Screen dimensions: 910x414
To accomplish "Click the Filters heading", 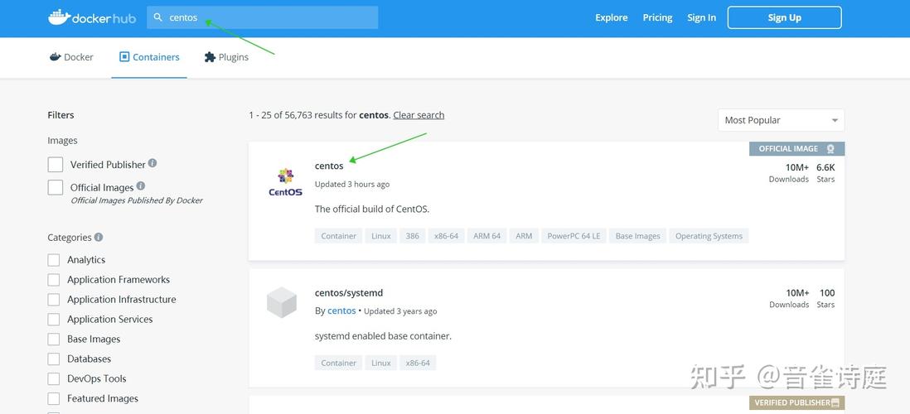I will (x=61, y=115).
